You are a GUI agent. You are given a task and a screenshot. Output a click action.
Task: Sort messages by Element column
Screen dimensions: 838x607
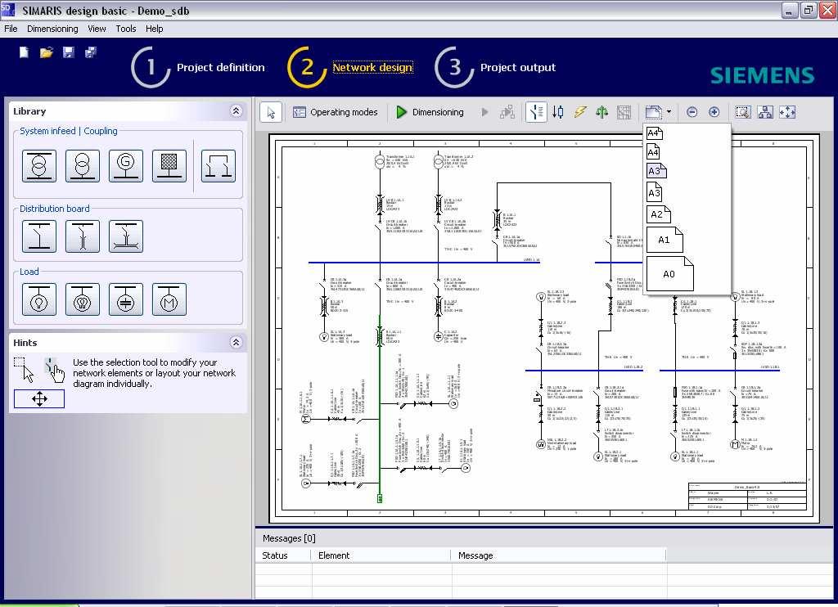click(x=381, y=555)
